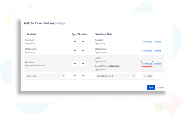Delete the Location to Area mapping

(x=158, y=64)
